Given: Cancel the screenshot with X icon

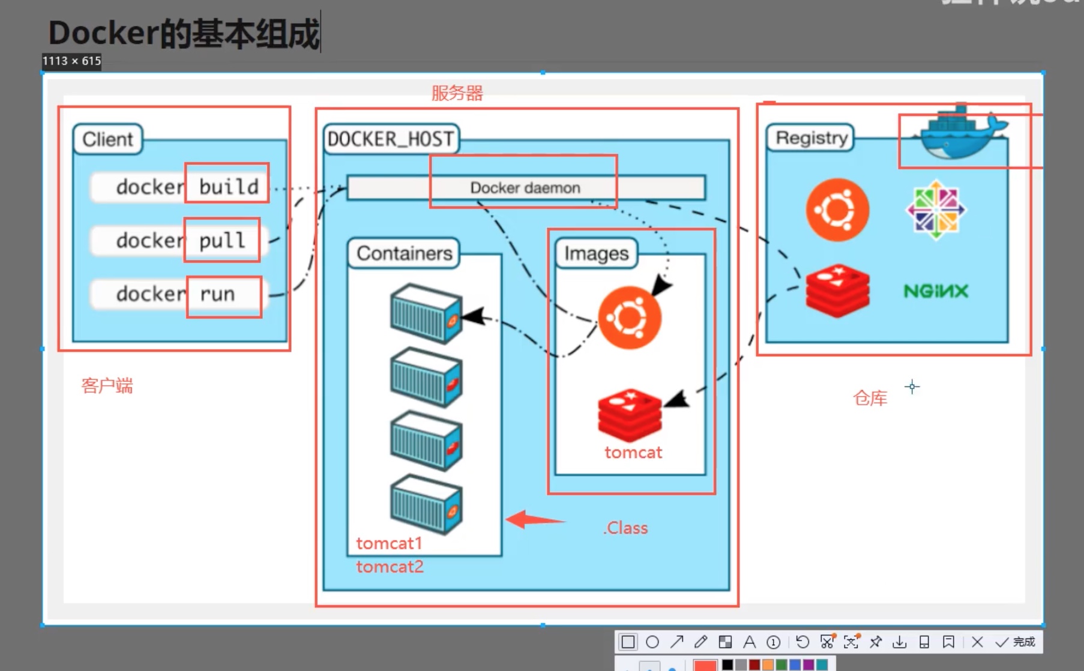Looking at the screenshot, I should click(977, 642).
